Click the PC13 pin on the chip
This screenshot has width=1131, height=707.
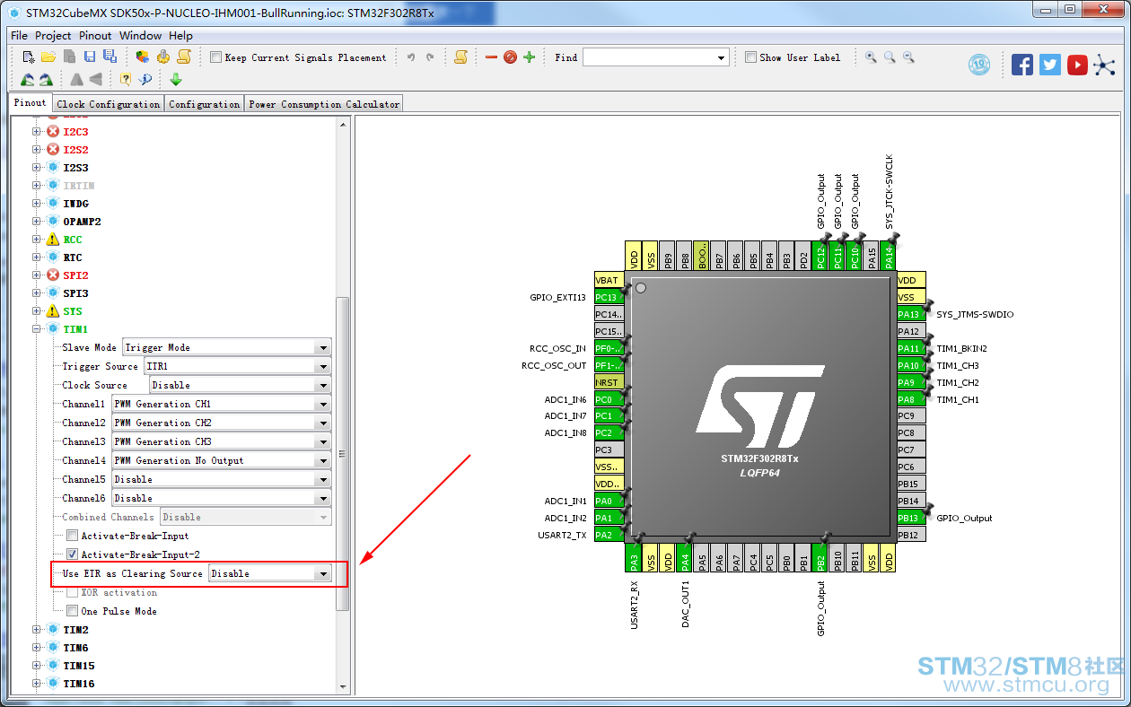609,297
